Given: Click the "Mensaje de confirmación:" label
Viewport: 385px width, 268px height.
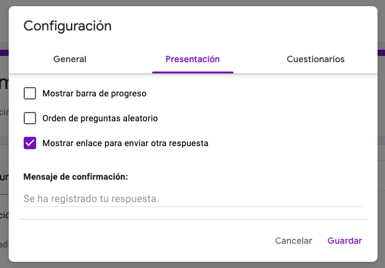Looking at the screenshot, I should pyautogui.click(x=75, y=177).
